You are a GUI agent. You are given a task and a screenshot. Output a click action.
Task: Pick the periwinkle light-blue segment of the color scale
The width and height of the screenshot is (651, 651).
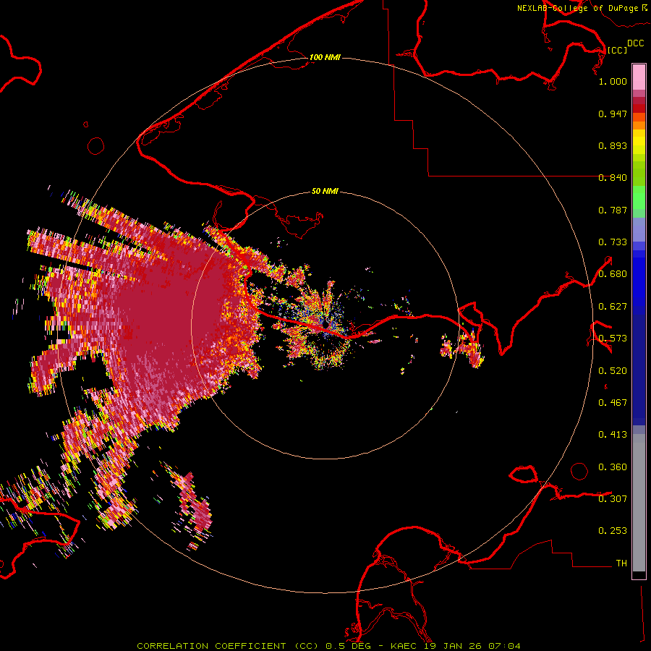click(639, 229)
